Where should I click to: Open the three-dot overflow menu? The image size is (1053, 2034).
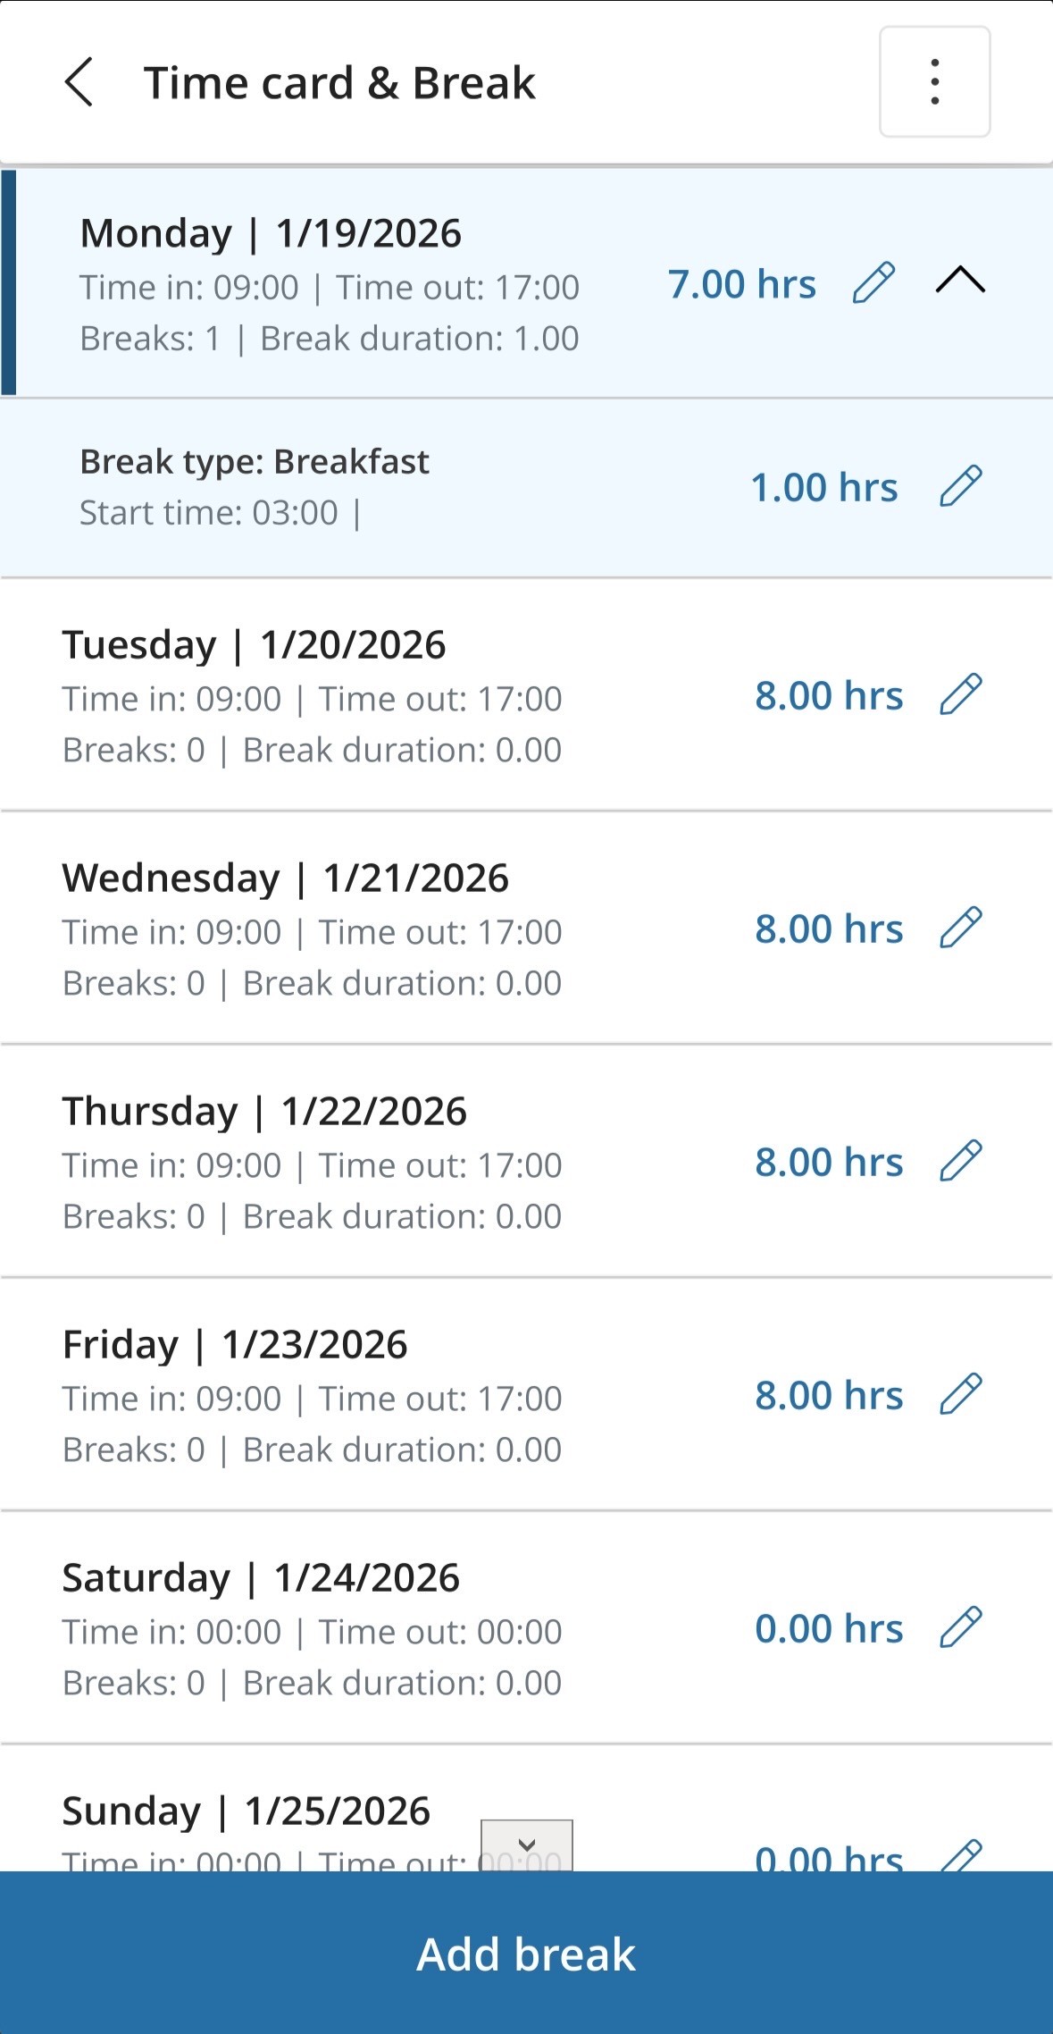coord(934,82)
